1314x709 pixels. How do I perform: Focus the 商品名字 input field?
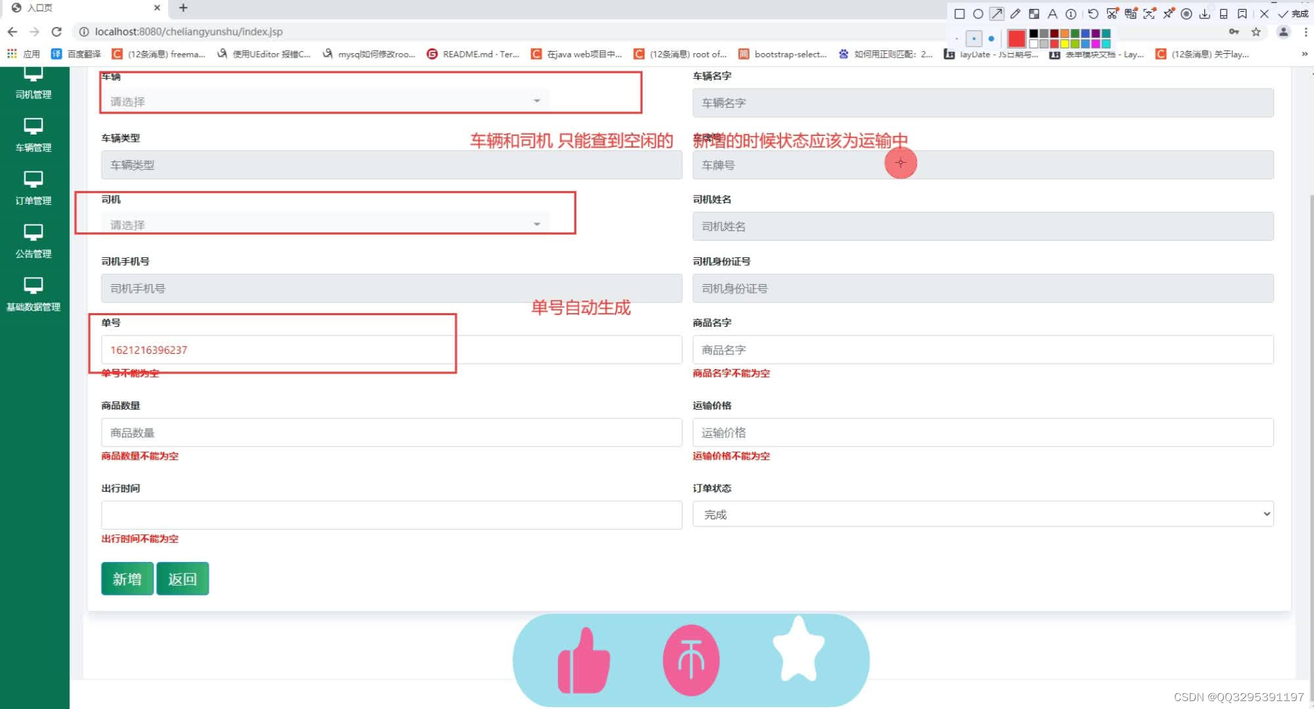click(983, 349)
